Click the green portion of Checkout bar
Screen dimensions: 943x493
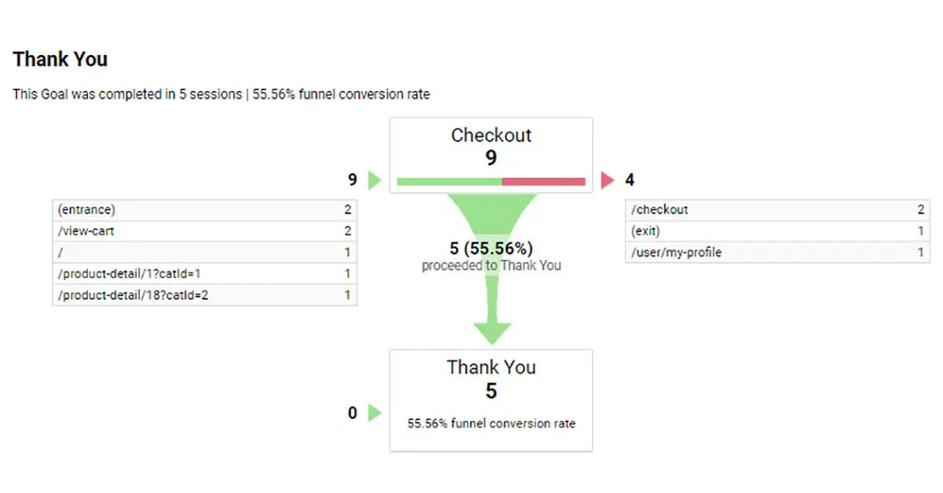(449, 181)
